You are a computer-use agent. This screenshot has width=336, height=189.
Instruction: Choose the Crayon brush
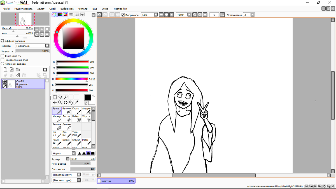[76, 142]
